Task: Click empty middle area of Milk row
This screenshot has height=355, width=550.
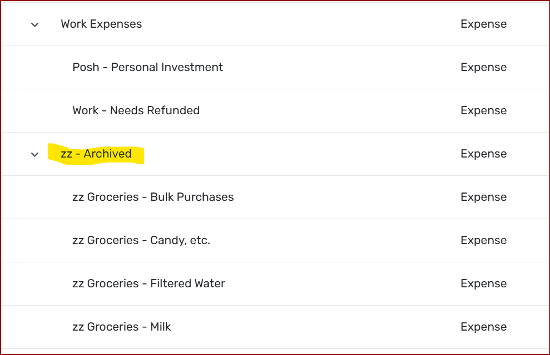Action: (x=316, y=327)
